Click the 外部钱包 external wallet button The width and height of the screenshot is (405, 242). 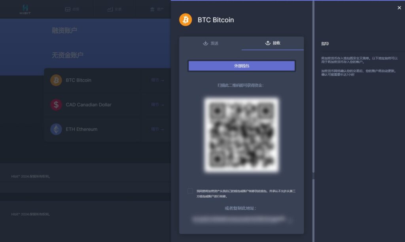pos(242,66)
